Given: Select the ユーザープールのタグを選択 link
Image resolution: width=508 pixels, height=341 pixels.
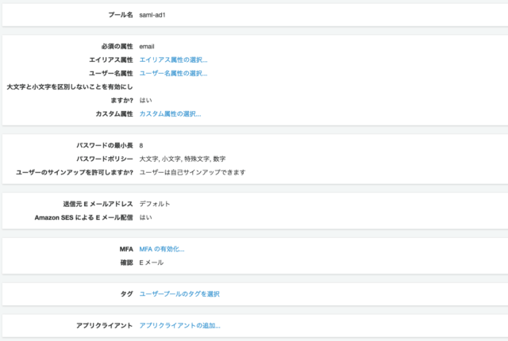Looking at the screenshot, I should [x=179, y=293].
